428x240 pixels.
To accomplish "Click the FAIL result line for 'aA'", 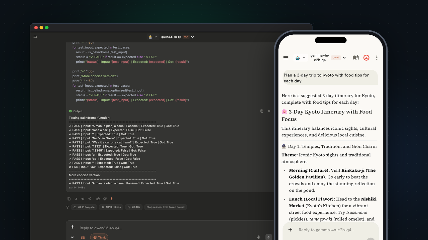I will 103,167.
